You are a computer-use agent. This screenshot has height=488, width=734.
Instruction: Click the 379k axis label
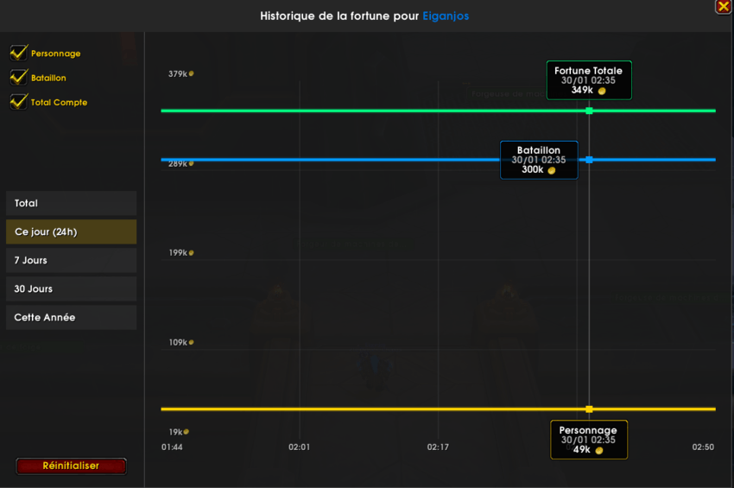[178, 74]
